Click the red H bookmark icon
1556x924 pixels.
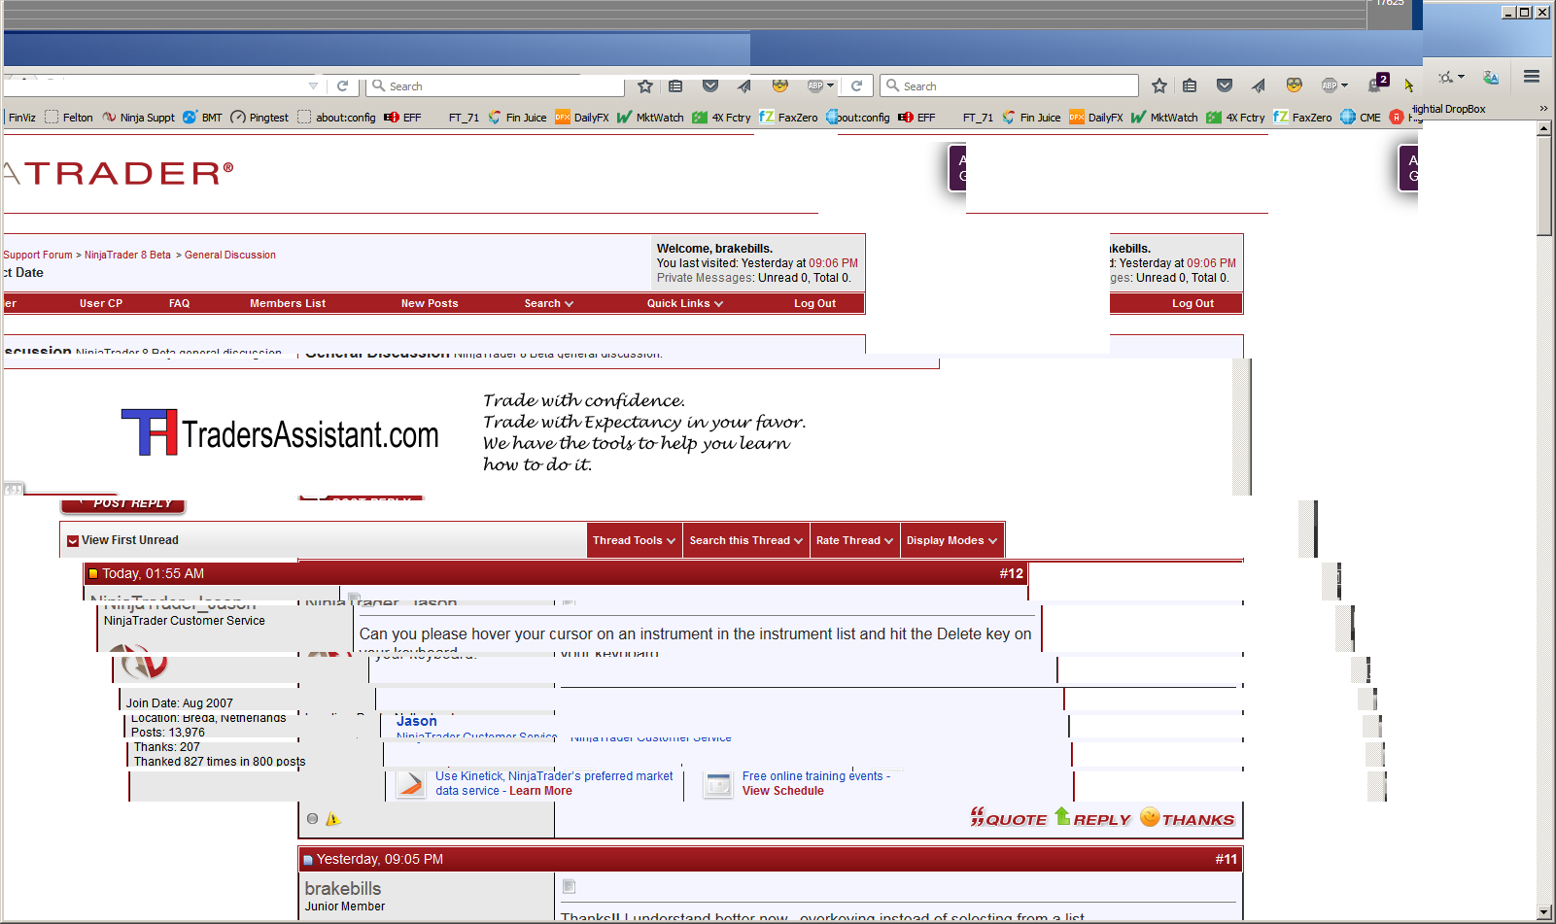(1397, 118)
